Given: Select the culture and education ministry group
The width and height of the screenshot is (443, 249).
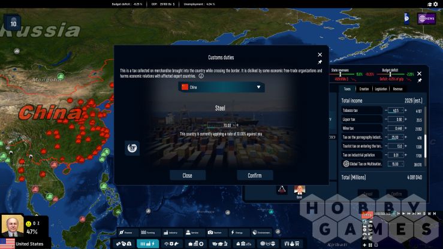Looking at the screenshot, I should click(x=219, y=244).
